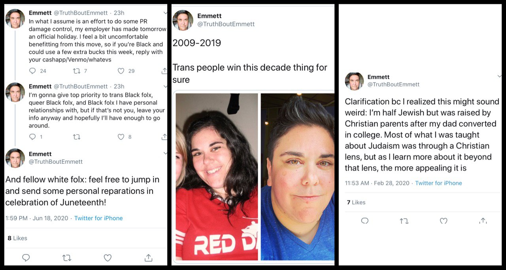Screen dimensions: 506x270
Task: Retweet the Juneteenth reparations tweet
Action: click(67, 258)
